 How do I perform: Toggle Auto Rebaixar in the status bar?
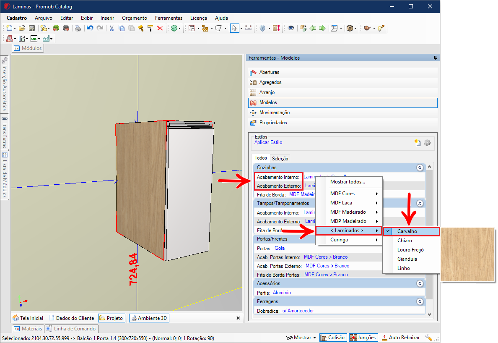[400, 338]
